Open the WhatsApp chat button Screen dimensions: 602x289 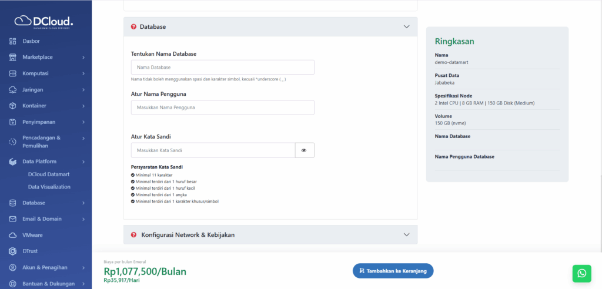click(581, 273)
